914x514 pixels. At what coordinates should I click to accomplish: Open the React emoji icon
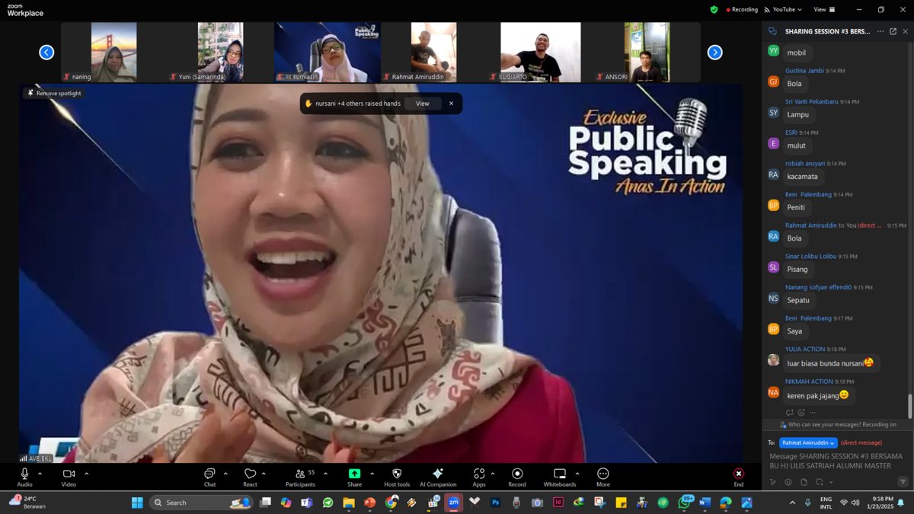[250, 474]
